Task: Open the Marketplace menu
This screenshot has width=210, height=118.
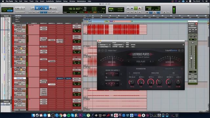Action: point(81,1)
